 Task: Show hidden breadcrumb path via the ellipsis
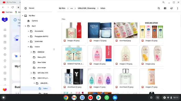coord(72,8)
